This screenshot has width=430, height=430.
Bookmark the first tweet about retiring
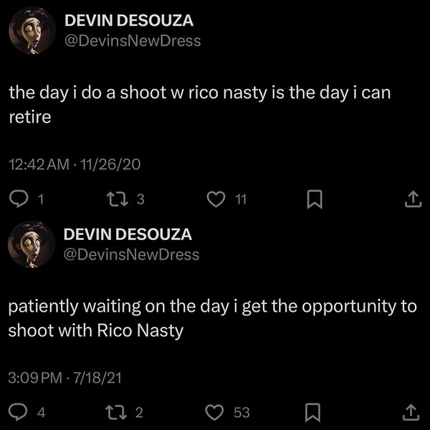(313, 201)
